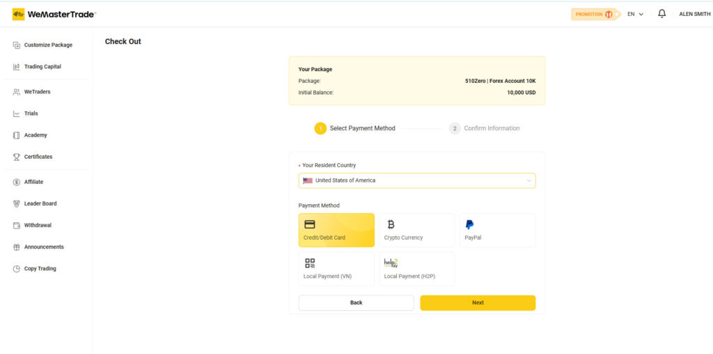The height and width of the screenshot is (354, 713).
Task: Click the WeMasterTrade logo
Action: tap(54, 14)
